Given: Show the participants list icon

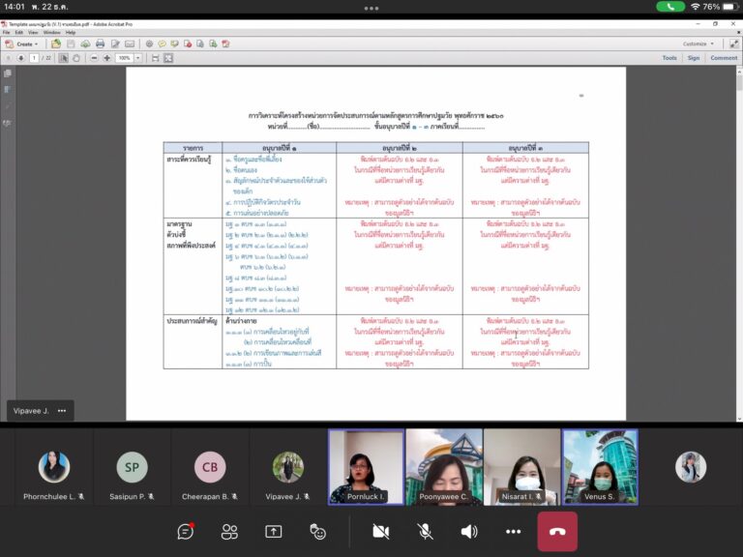Looking at the screenshot, I should 229,532.
